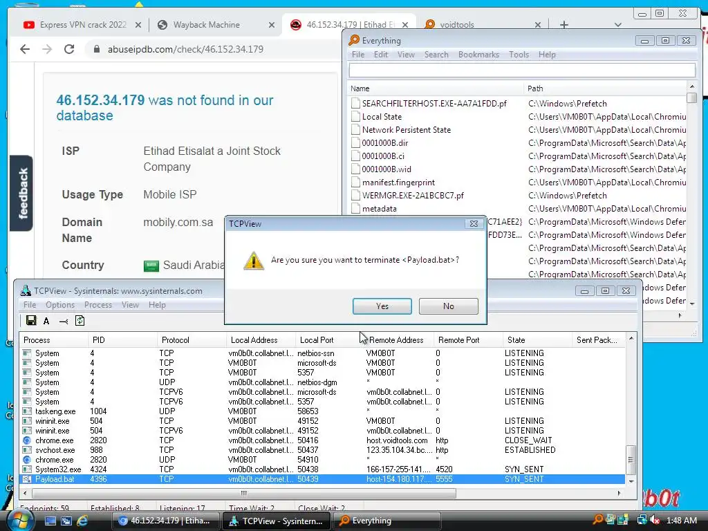Viewport: 708px width, 531px height.
Task: Open the browser tab search chevron
Action: click(x=618, y=25)
